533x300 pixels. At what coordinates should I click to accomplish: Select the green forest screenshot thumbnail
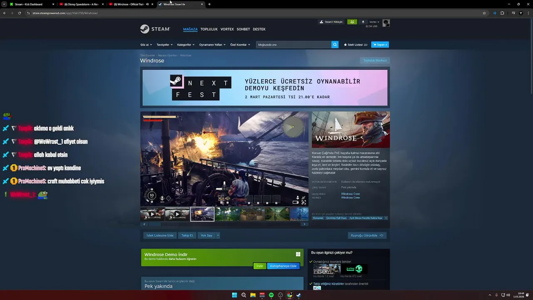pyautogui.click(x=227, y=214)
